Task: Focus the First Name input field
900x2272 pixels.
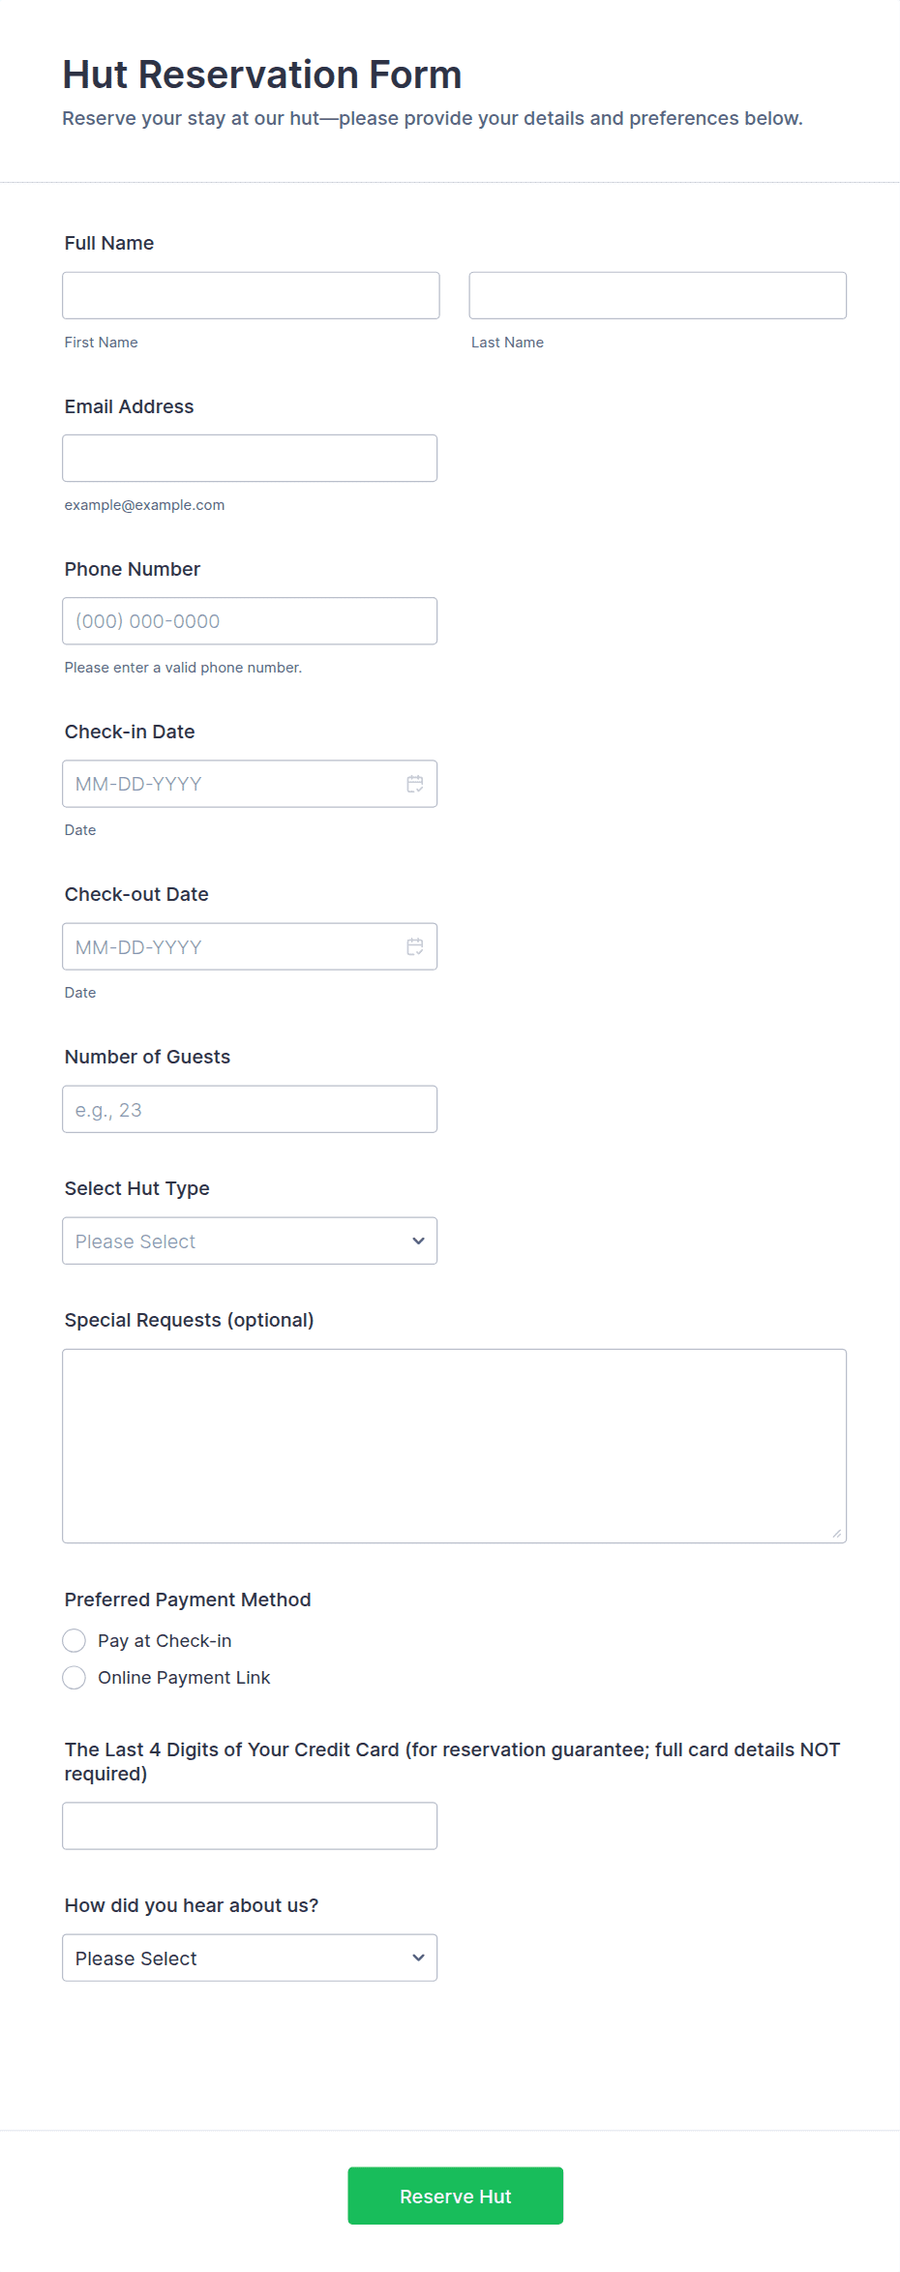Action: point(251,295)
